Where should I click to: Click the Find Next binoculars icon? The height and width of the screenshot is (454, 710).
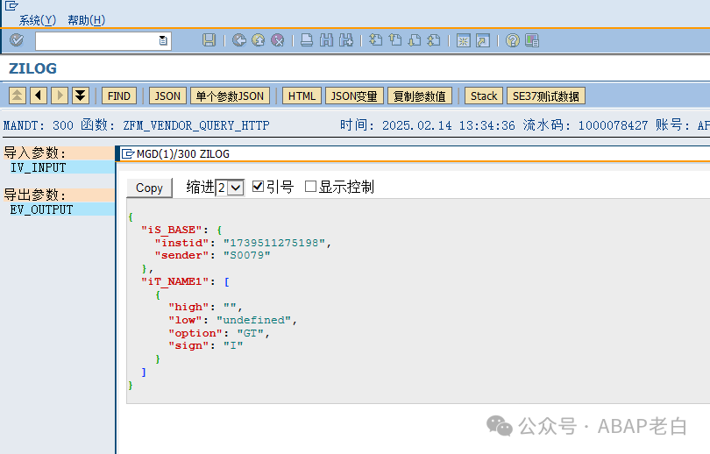pos(346,40)
